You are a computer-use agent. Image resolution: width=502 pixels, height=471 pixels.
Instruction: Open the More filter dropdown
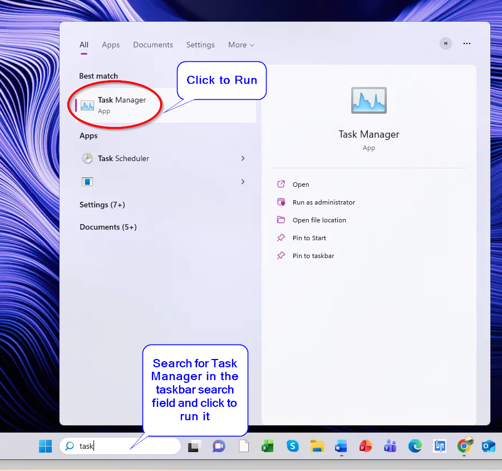click(x=241, y=45)
